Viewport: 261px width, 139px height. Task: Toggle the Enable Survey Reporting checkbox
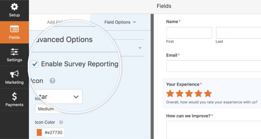pyautogui.click(x=35, y=64)
